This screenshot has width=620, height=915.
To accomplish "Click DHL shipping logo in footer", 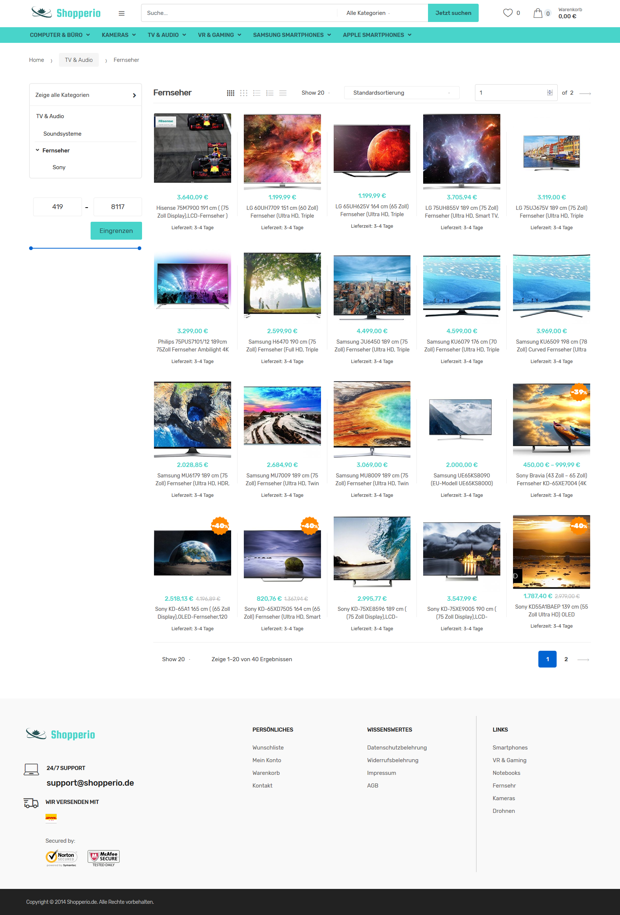I will point(51,818).
